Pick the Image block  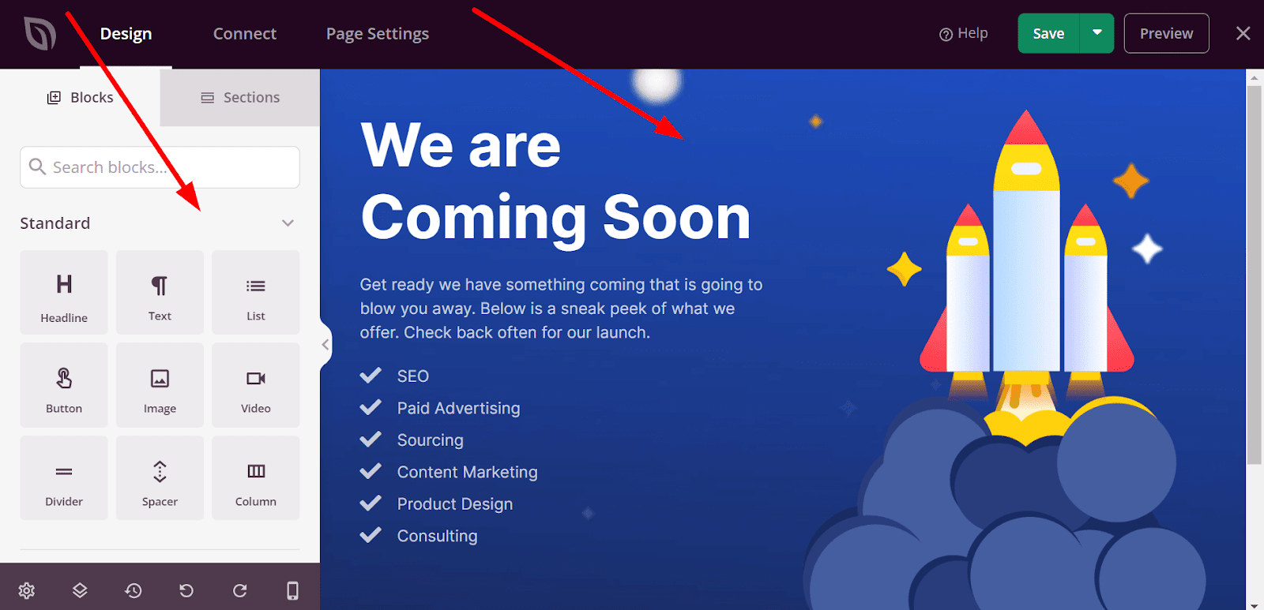pyautogui.click(x=160, y=385)
